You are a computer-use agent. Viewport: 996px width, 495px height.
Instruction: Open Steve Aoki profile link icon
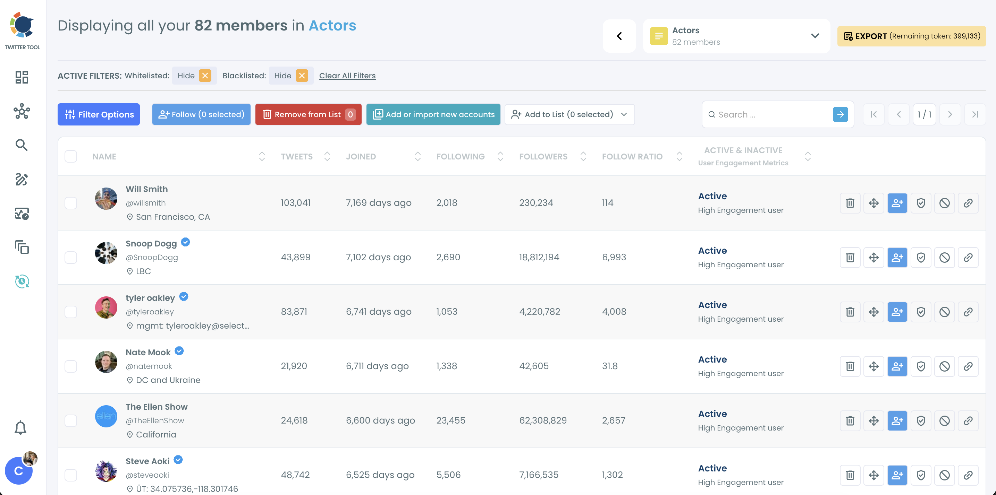(968, 475)
